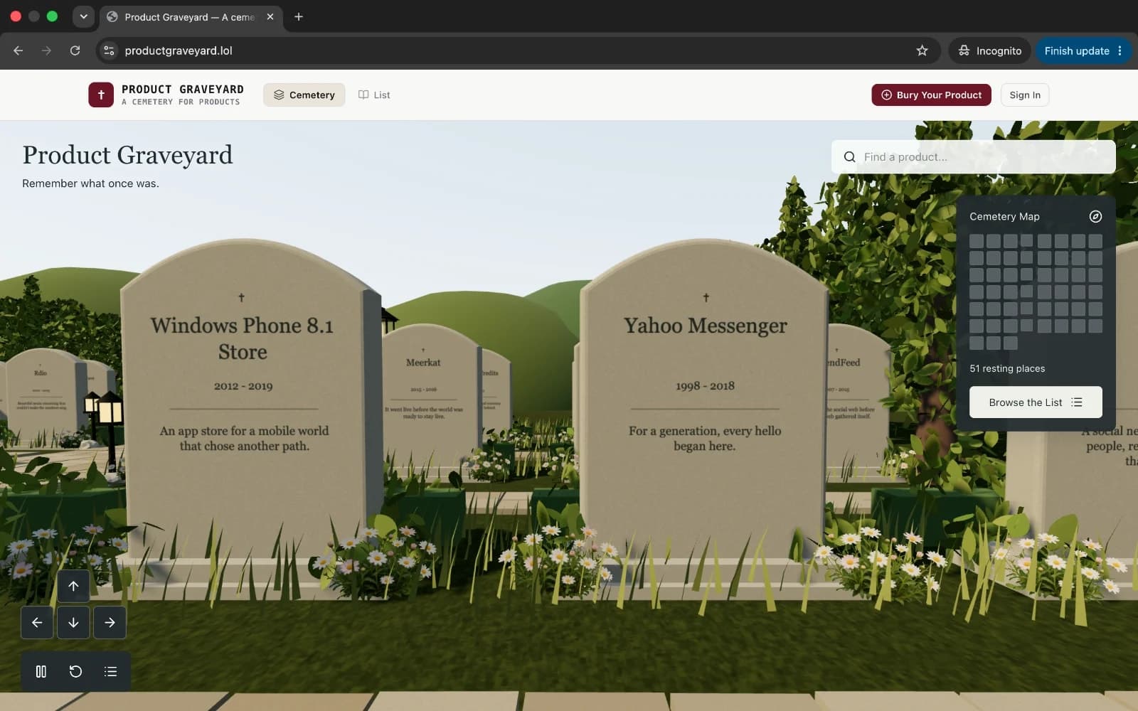
Task: Click the browser forward arrow
Action: tap(46, 50)
